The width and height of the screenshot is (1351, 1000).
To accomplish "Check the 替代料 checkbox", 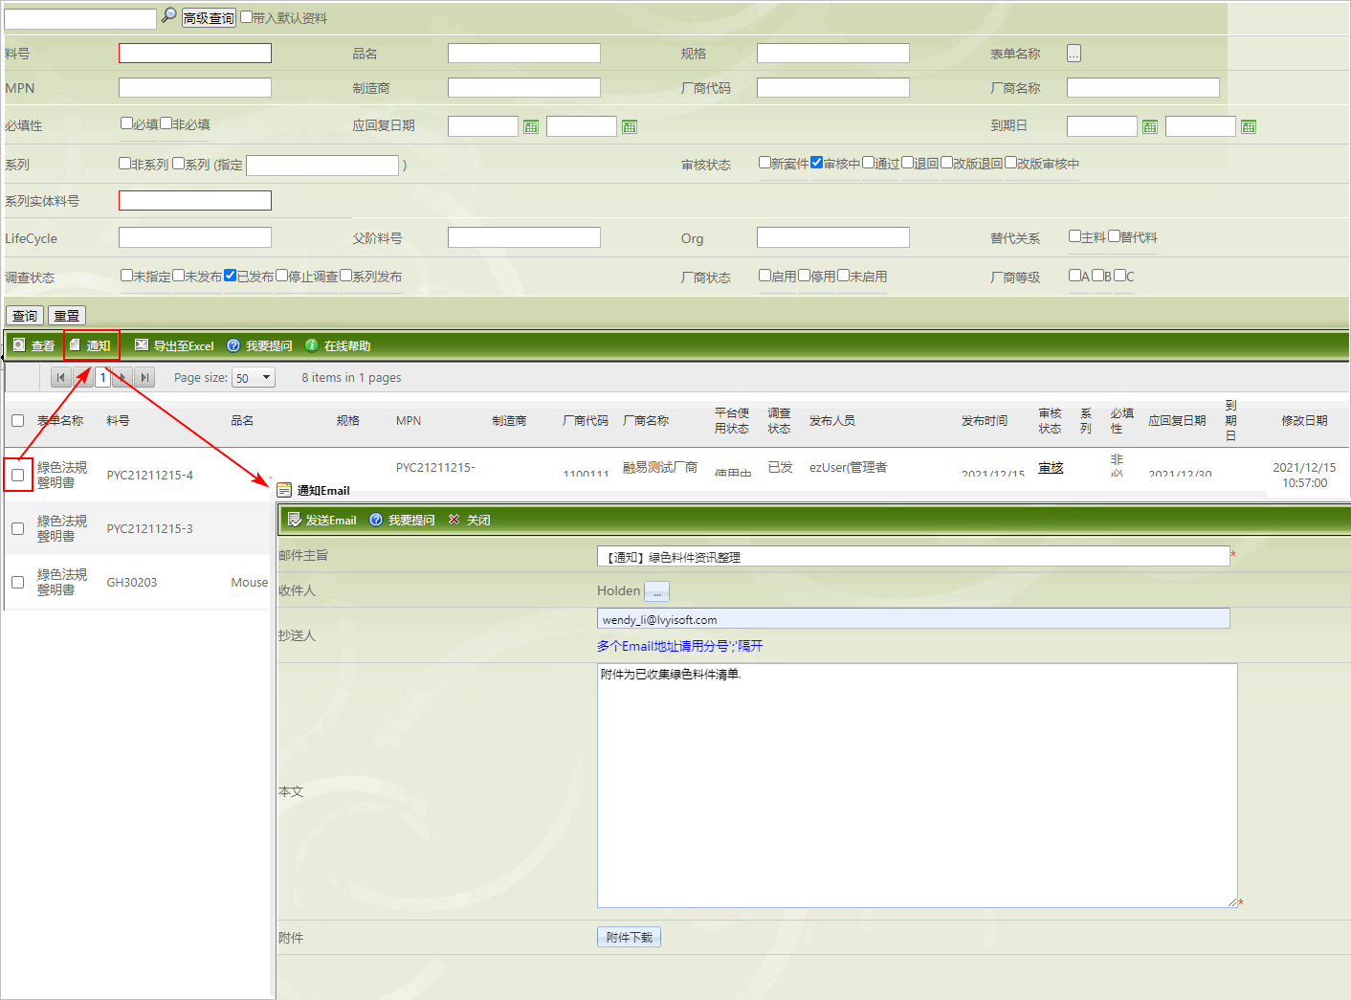I will tap(1115, 236).
